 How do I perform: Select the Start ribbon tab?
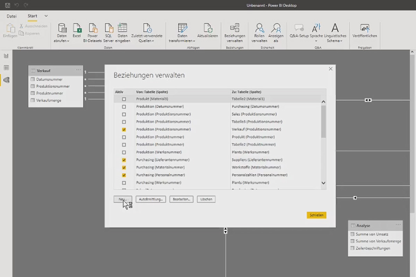pos(32,16)
